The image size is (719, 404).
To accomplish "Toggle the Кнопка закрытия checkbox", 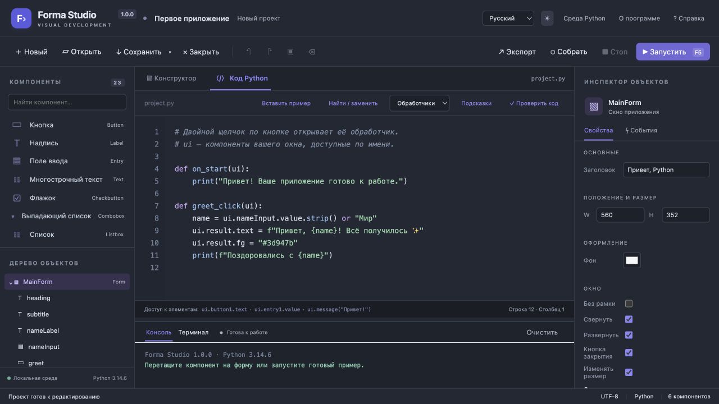I will (629, 353).
